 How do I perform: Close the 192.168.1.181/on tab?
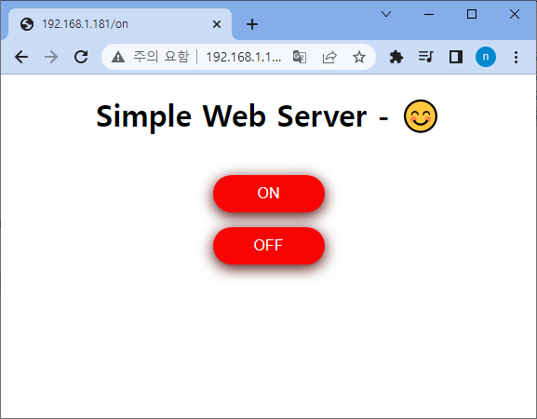click(217, 24)
